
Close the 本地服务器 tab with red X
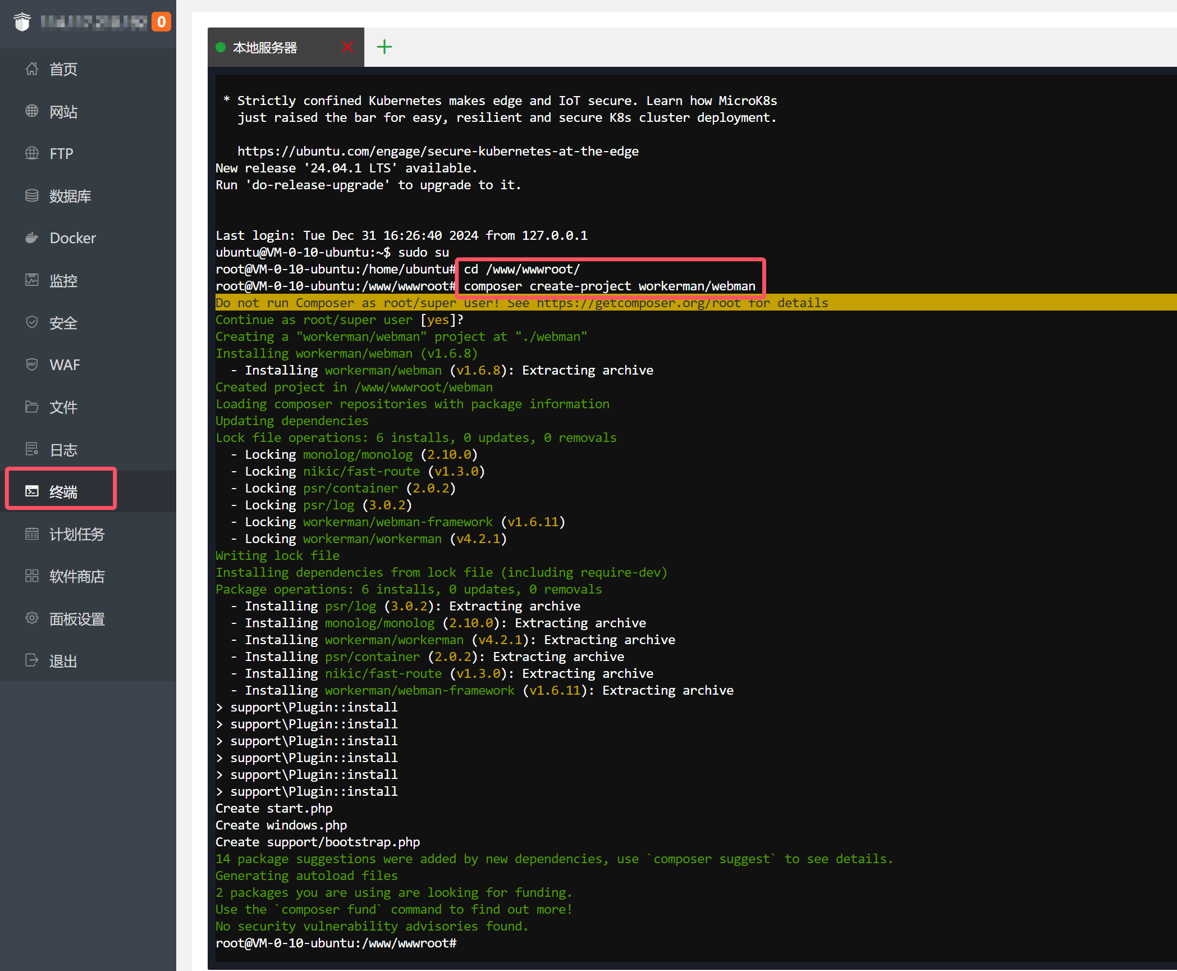pos(347,47)
